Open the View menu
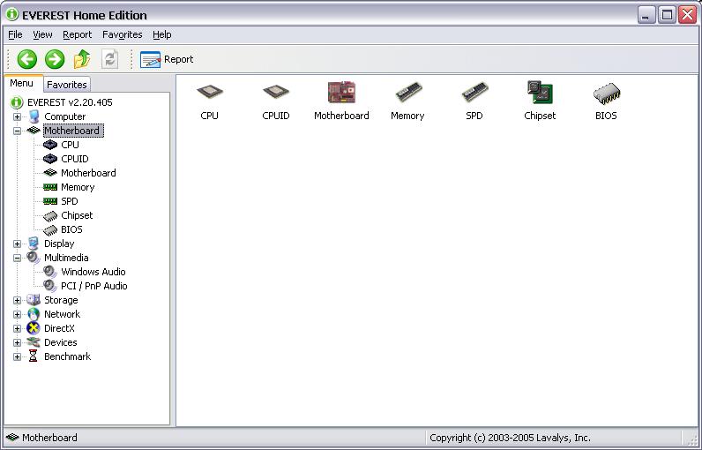The height and width of the screenshot is (450, 702). [42, 34]
